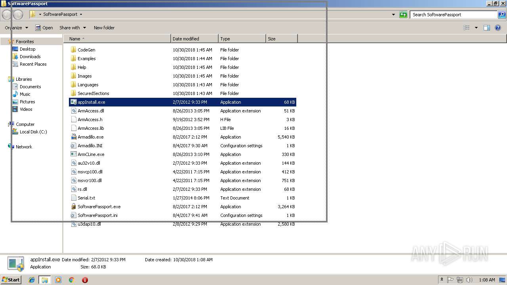Open the Documents library
This screenshot has height=285, width=507.
(30, 87)
